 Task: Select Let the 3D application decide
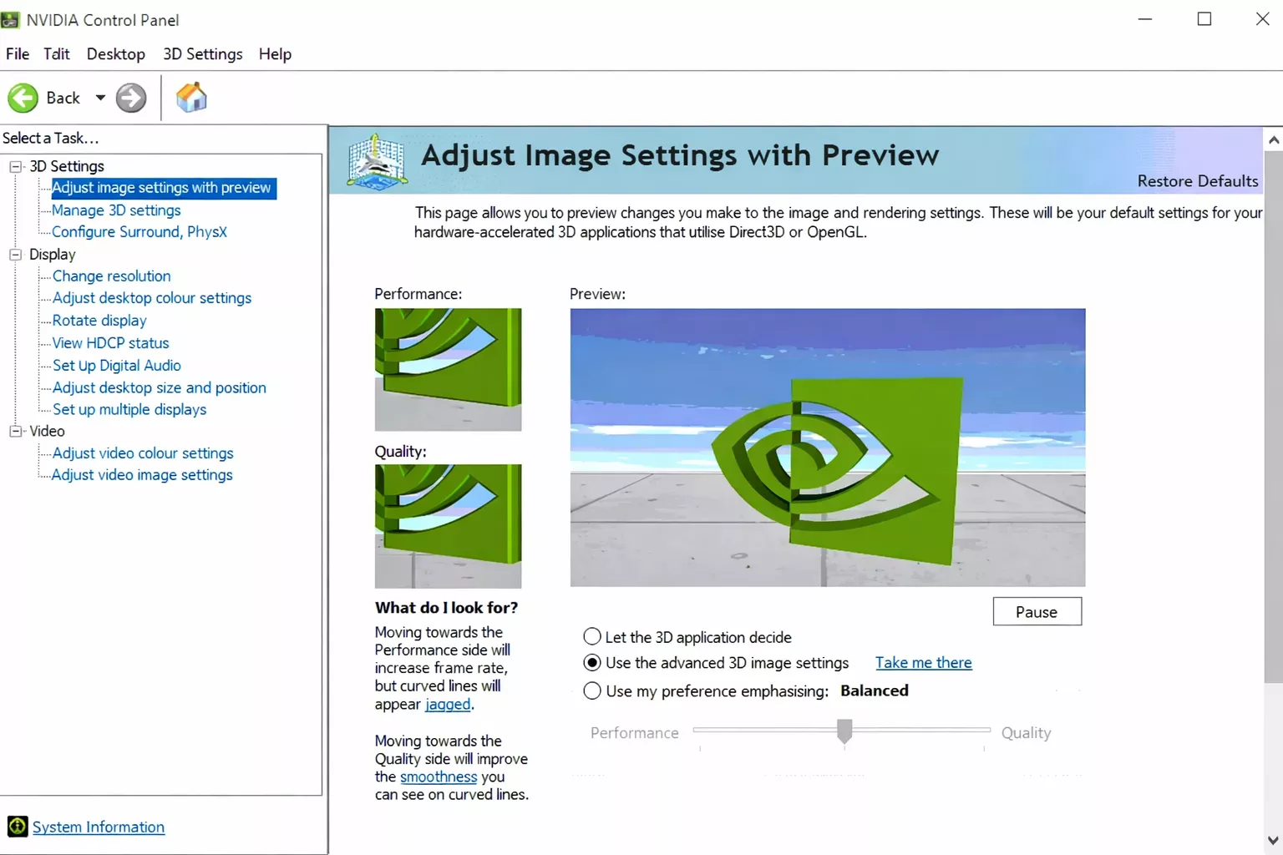(x=592, y=637)
